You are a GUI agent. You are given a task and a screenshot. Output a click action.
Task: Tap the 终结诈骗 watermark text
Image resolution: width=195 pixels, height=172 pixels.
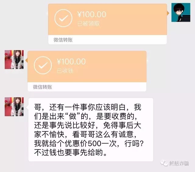click(179, 163)
